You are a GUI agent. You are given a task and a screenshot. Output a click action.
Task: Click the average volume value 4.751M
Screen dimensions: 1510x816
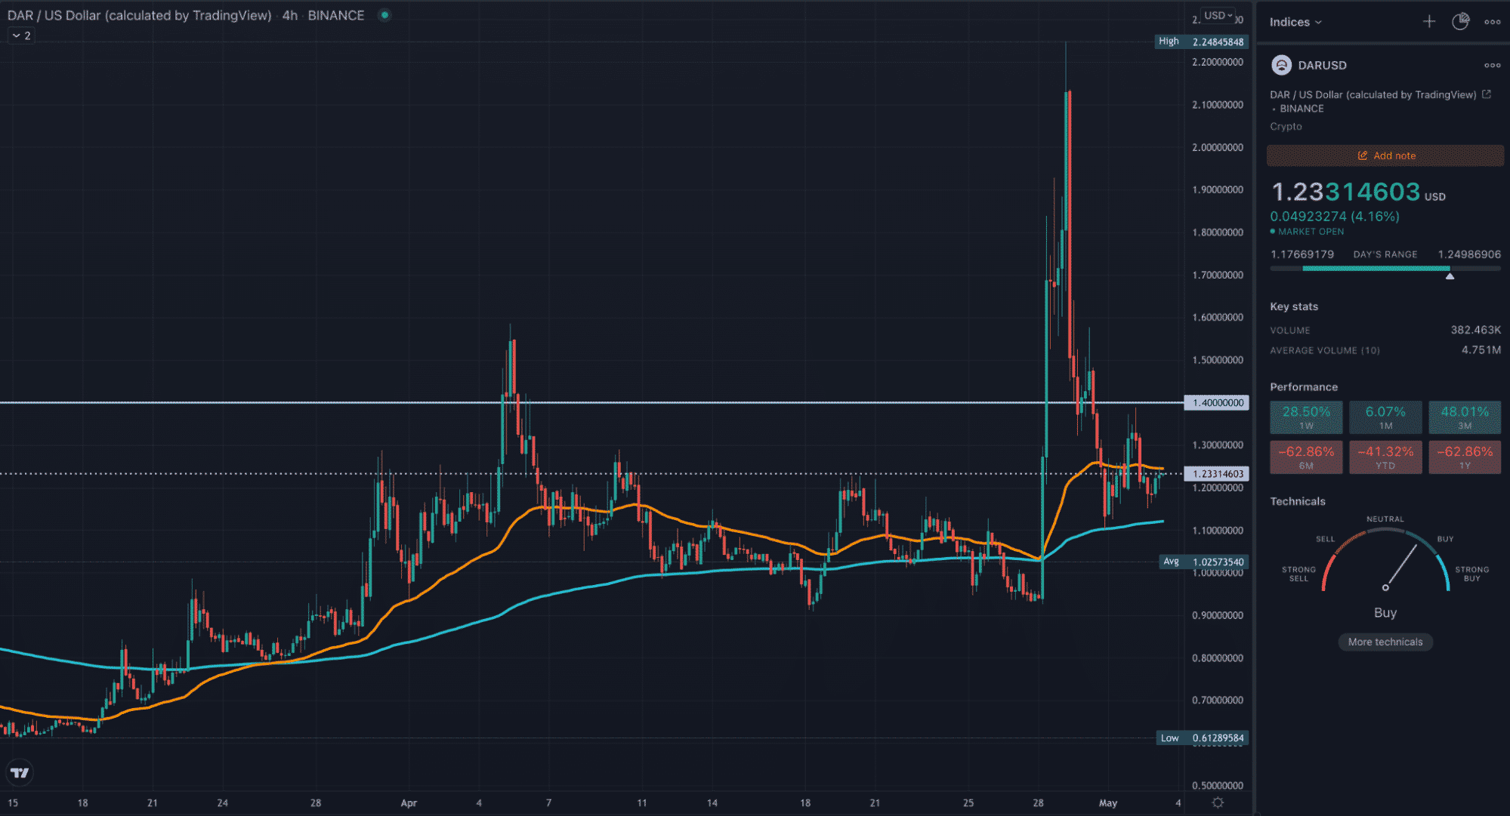pyautogui.click(x=1481, y=349)
